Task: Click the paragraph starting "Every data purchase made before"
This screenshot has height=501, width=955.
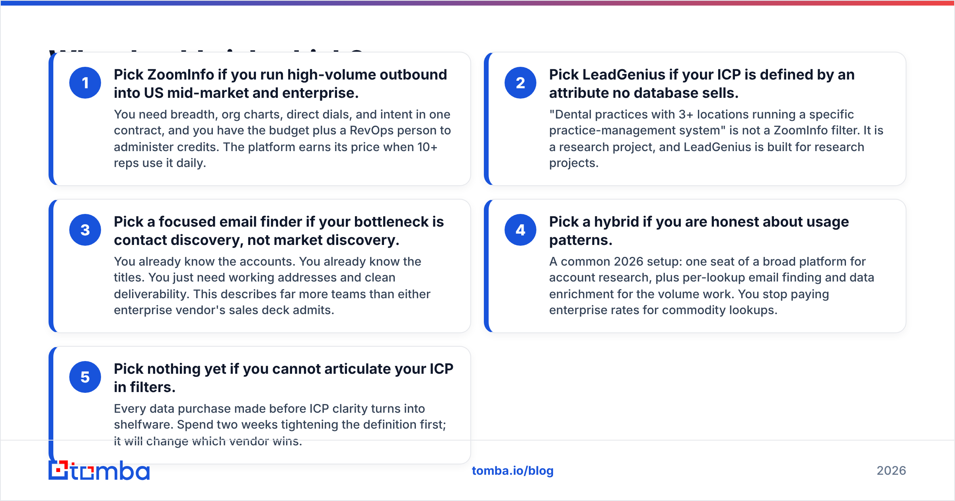Action: click(280, 425)
